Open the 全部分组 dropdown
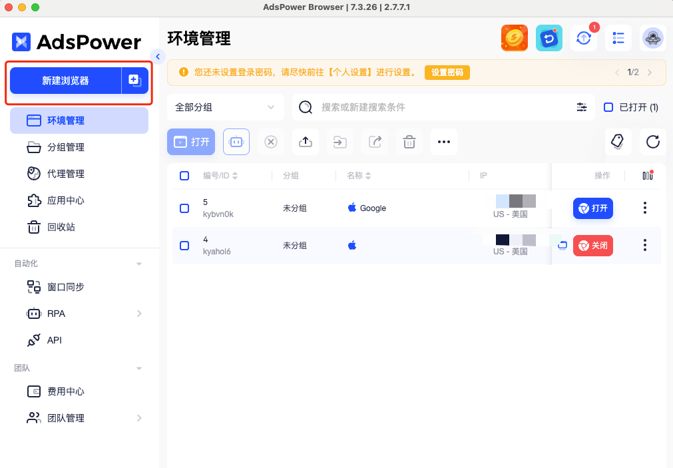Viewport: 673px width, 468px height. click(226, 107)
